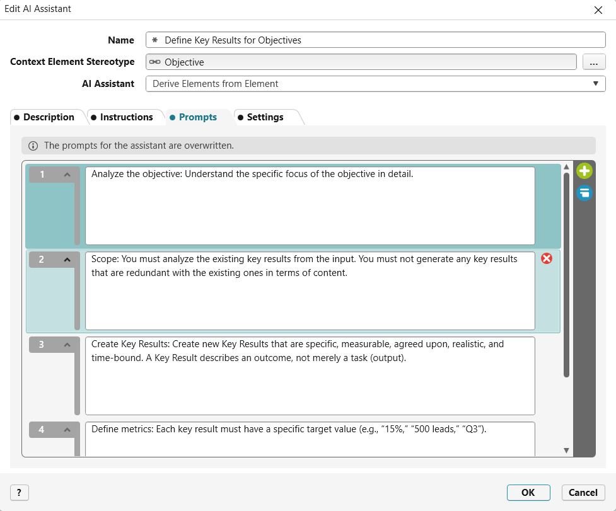Confirm changes with the OK button
This screenshot has width=616, height=511.
tap(528, 492)
